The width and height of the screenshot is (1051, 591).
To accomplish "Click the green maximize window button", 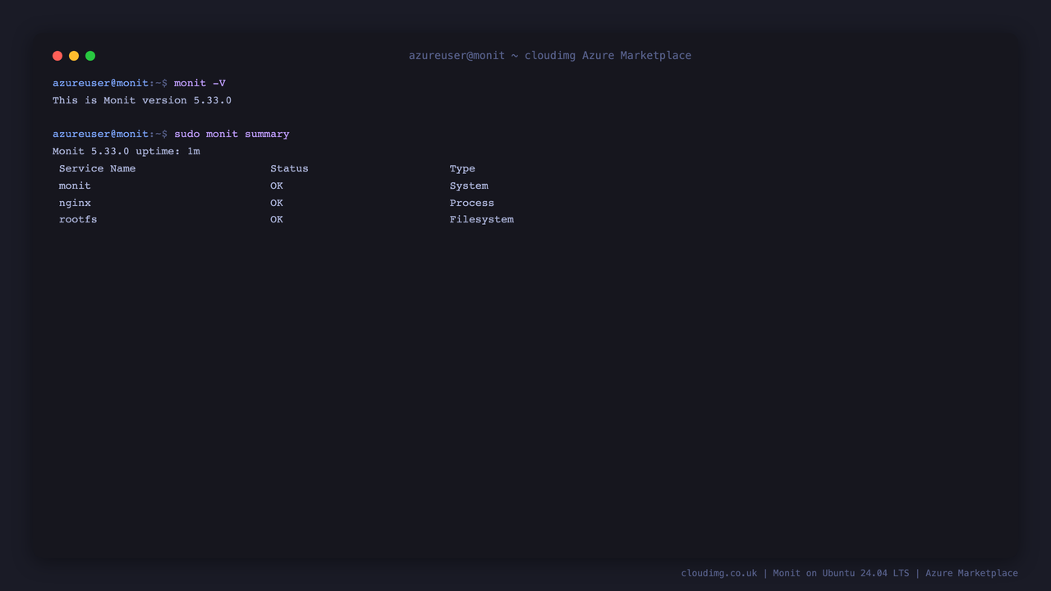I will (90, 56).
